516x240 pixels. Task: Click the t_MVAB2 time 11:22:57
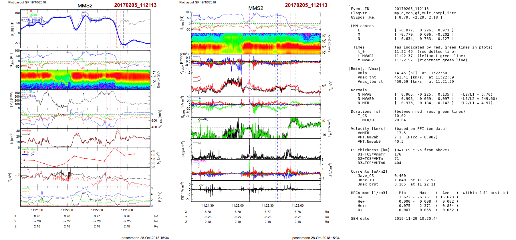coord(404,60)
